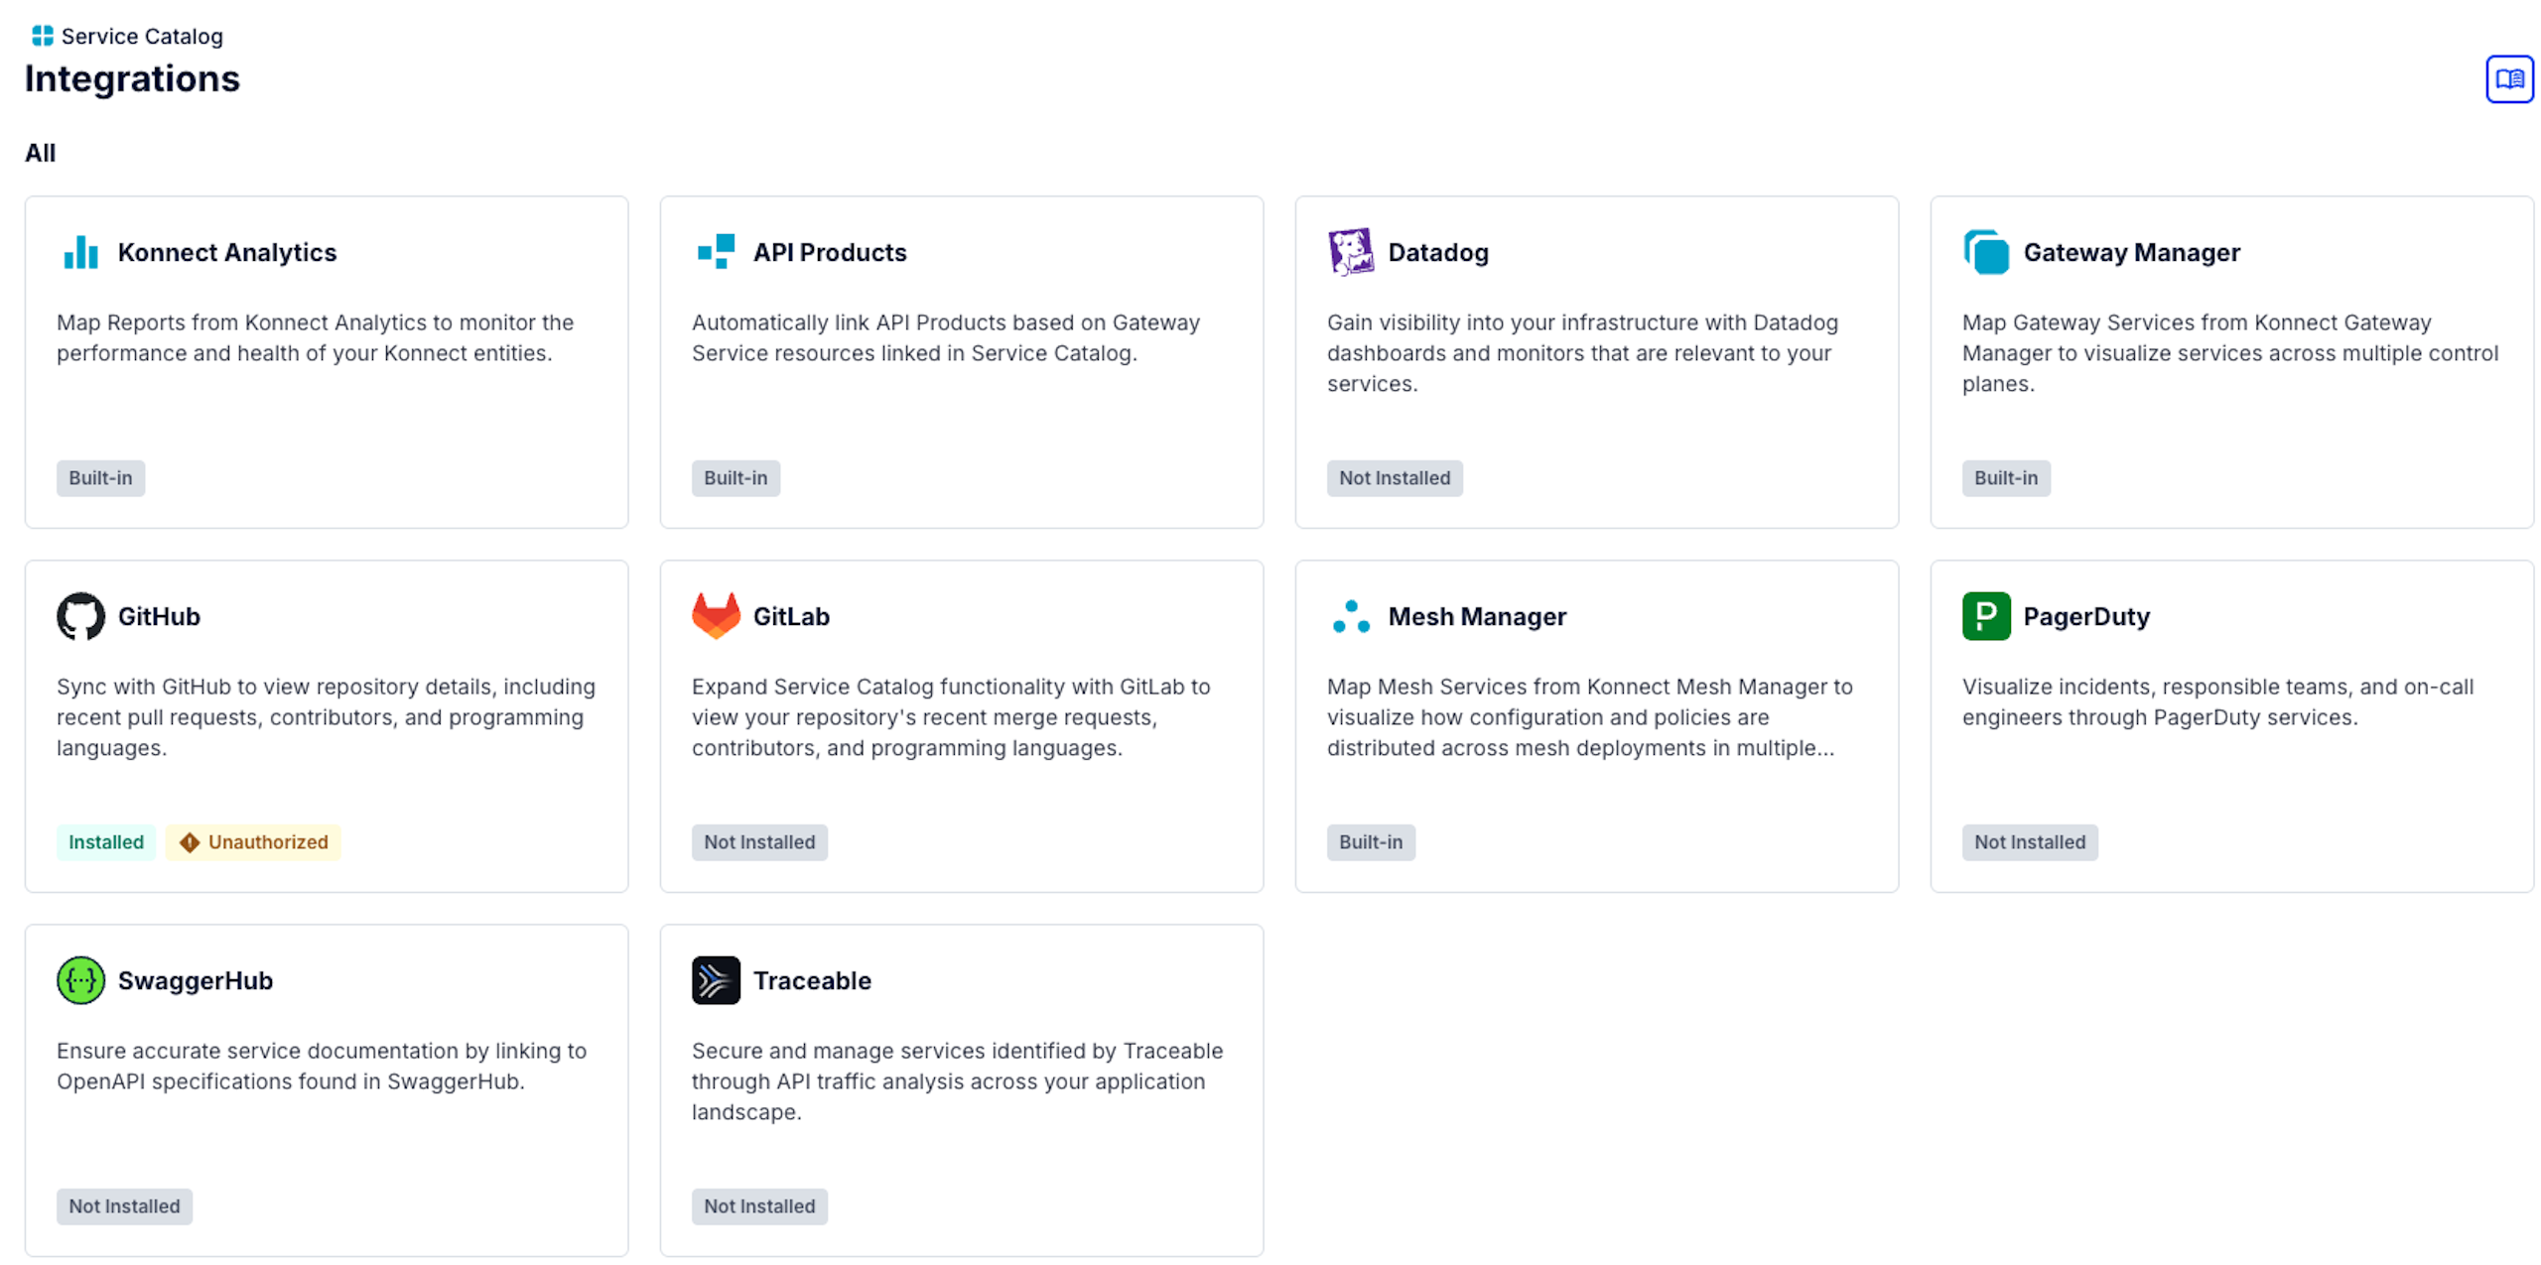Viewport: 2541px width, 1265px height.
Task: Open the Traceable integration title
Action: [x=811, y=981]
